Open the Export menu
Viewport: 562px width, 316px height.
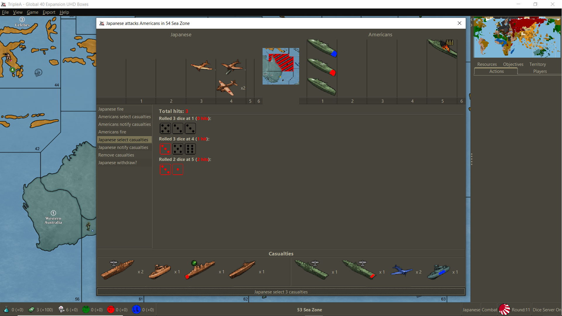pos(49,12)
